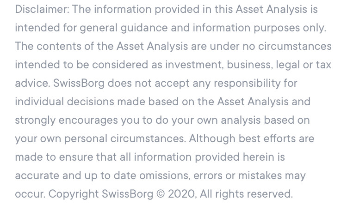Click 'SwissBorg' in the copyright line

[127, 194]
